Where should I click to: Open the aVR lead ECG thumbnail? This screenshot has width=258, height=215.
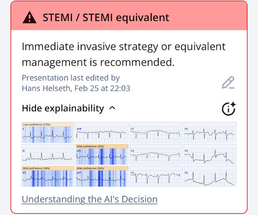pos(102,132)
